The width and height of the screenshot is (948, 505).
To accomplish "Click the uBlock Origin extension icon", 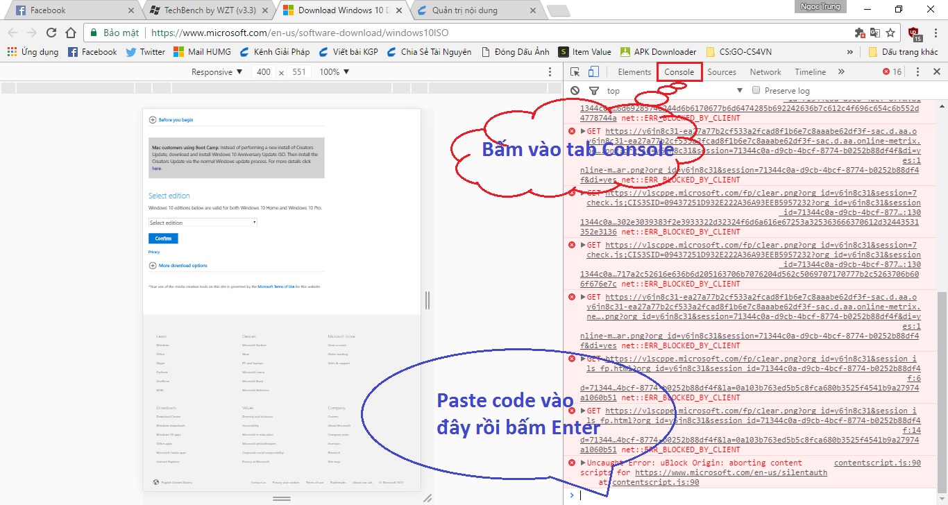I will coord(913,33).
